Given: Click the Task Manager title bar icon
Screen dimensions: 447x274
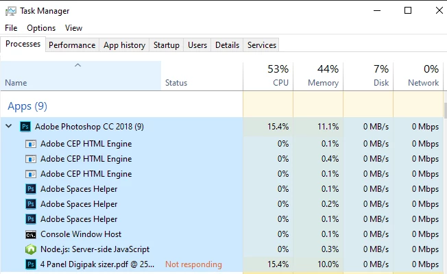Looking at the screenshot, I should pos(11,11).
